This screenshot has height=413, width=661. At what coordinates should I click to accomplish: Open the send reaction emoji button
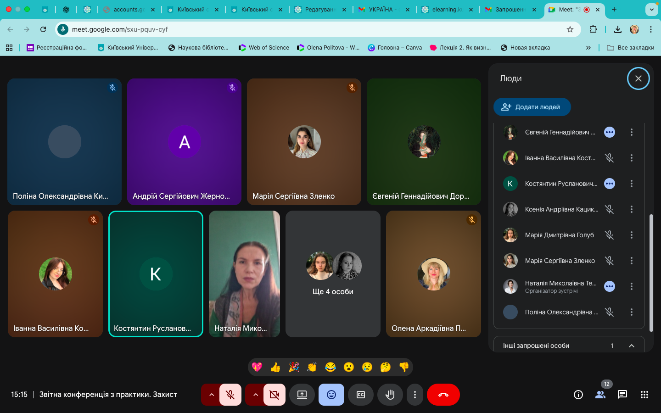331,395
